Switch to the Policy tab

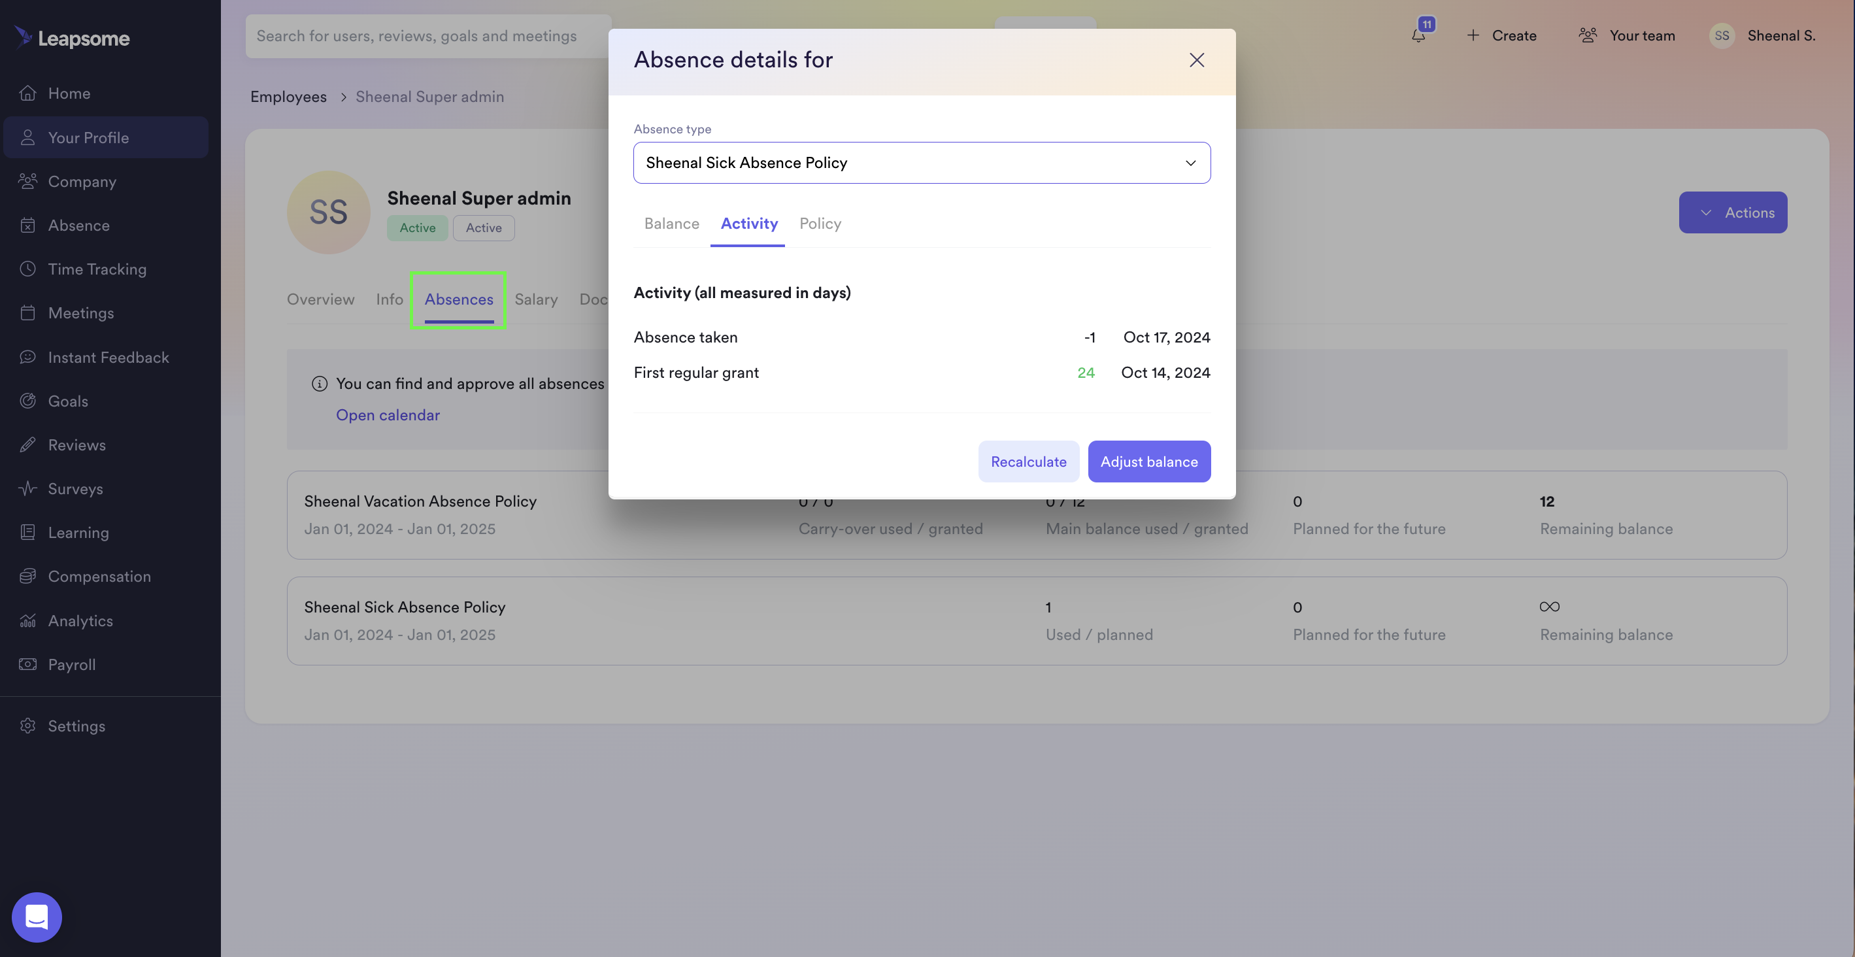pyautogui.click(x=820, y=224)
